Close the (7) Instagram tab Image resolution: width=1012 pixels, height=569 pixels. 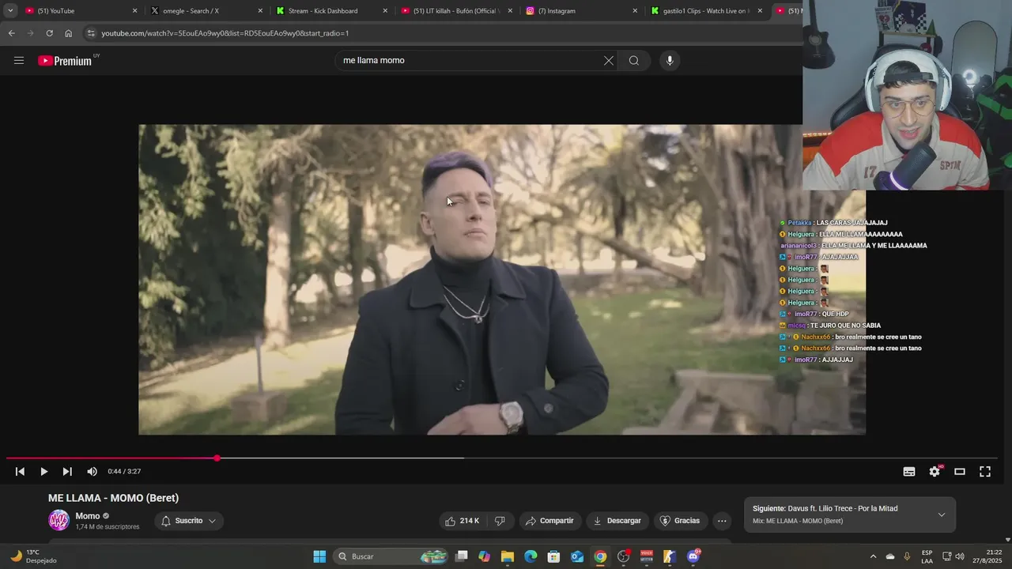[635, 11]
